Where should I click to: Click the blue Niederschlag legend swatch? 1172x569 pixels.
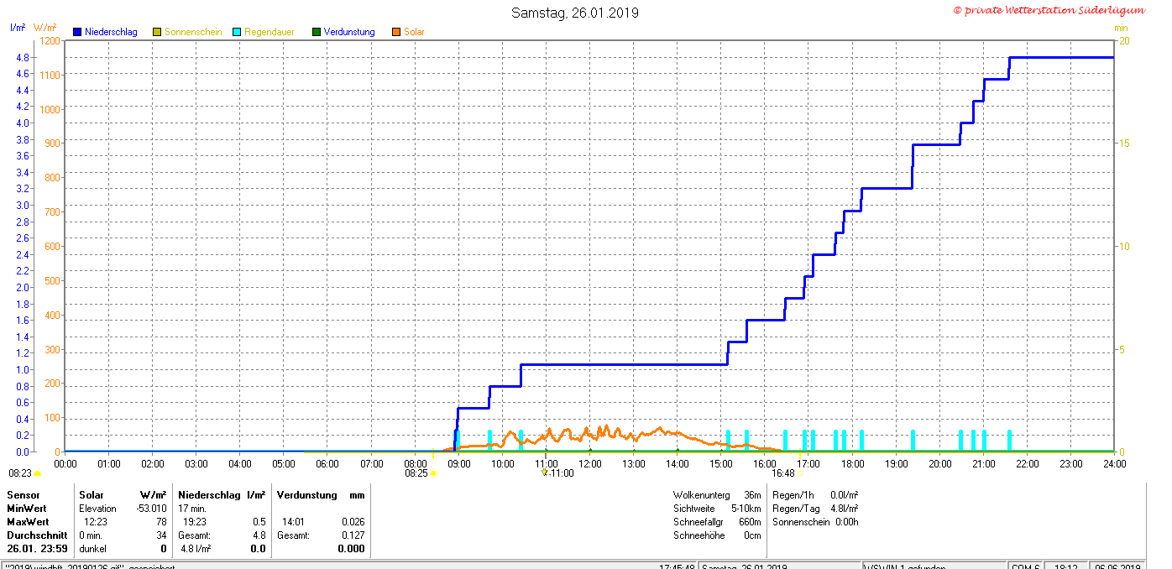tap(77, 32)
